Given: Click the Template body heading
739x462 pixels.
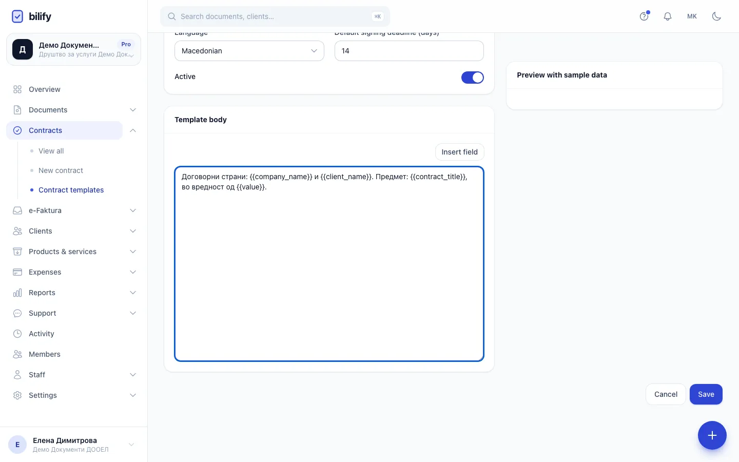Looking at the screenshot, I should click(x=201, y=120).
